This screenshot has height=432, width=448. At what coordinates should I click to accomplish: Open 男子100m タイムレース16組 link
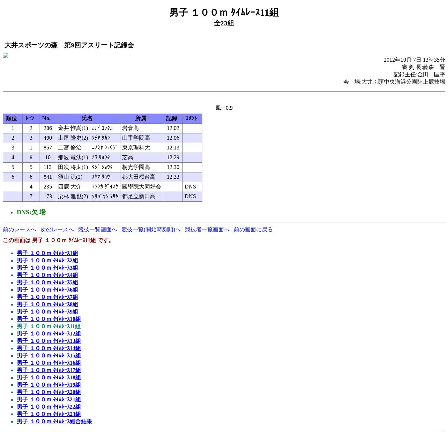(49, 363)
